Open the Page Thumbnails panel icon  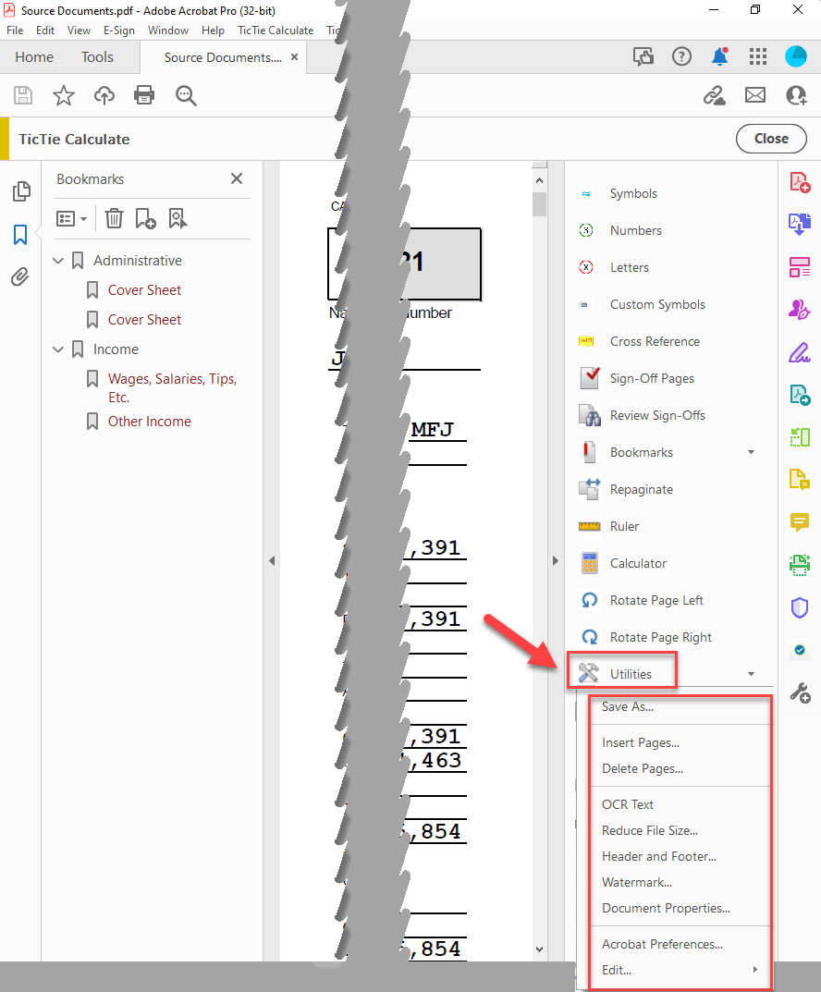(x=21, y=191)
